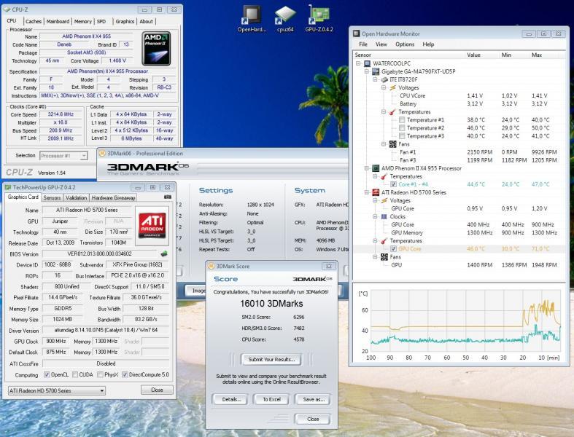Uncheck the GPU Core temperature checkbox
This screenshot has height=437, width=574.
[x=393, y=248]
